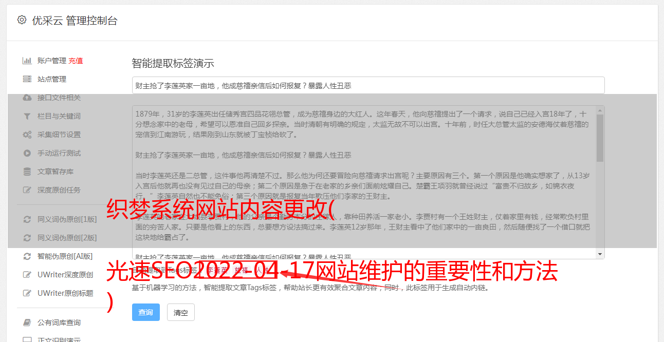Open the 采集细节设置 gears icon
Screen dimensions: 664x342
pos(27,135)
